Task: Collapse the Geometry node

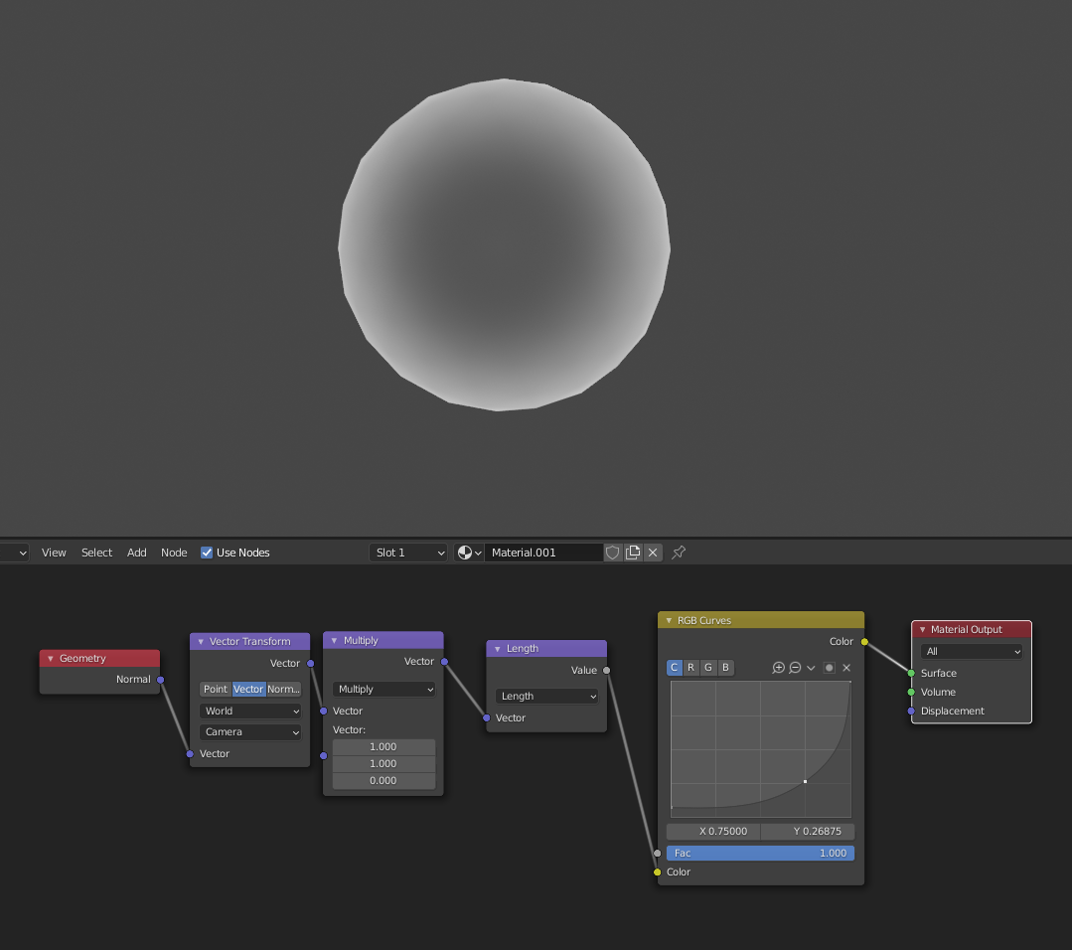Action: pyautogui.click(x=51, y=659)
